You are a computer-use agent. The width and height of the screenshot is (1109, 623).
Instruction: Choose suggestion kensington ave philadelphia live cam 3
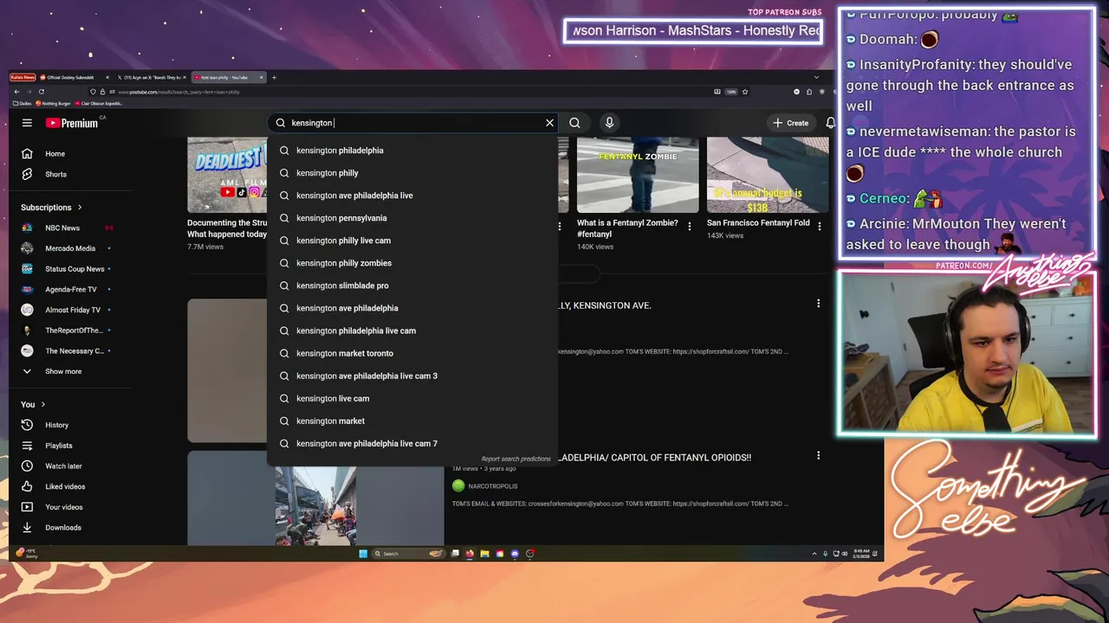412,376
